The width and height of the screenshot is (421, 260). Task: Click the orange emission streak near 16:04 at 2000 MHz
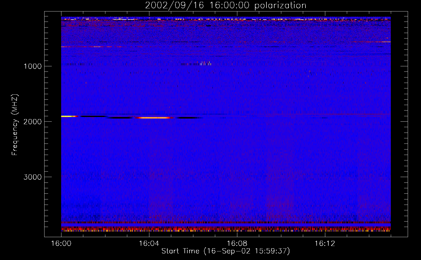[x=154, y=118]
